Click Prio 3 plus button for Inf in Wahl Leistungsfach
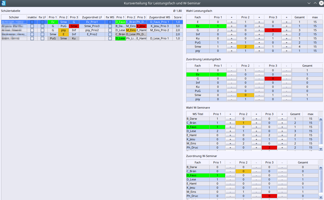Screen dimensions: 324x200 click(287, 34)
